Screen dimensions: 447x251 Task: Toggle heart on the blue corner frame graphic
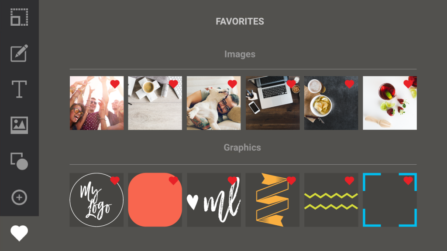click(408, 180)
